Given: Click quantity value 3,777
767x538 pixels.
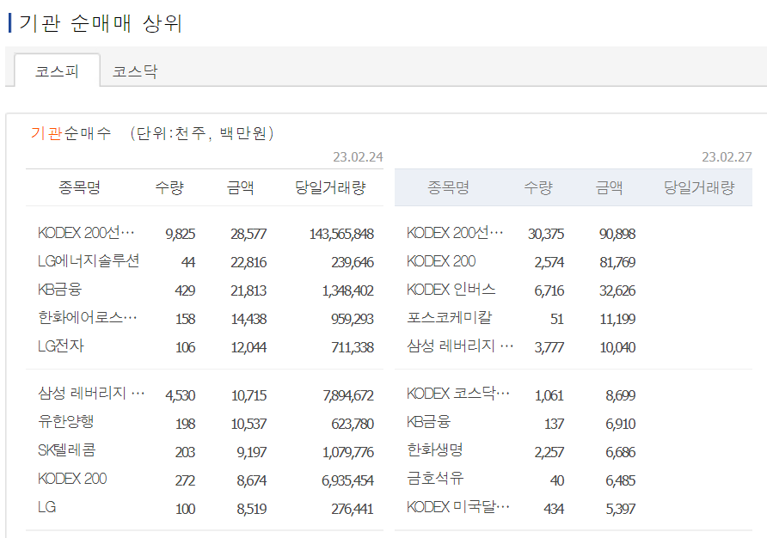Looking at the screenshot, I should pyautogui.click(x=549, y=348).
